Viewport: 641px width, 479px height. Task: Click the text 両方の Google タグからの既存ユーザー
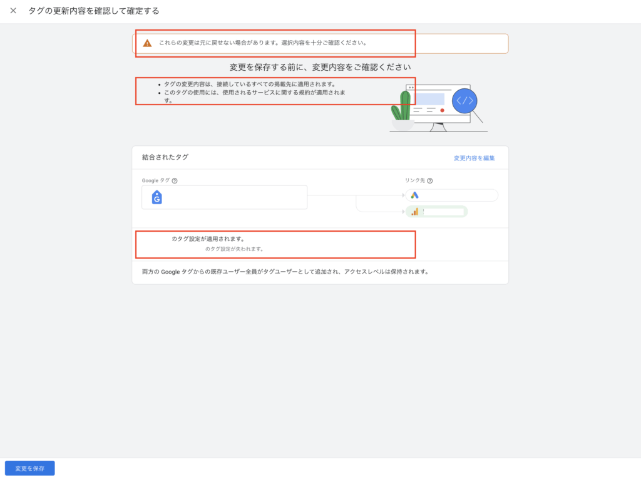(285, 272)
